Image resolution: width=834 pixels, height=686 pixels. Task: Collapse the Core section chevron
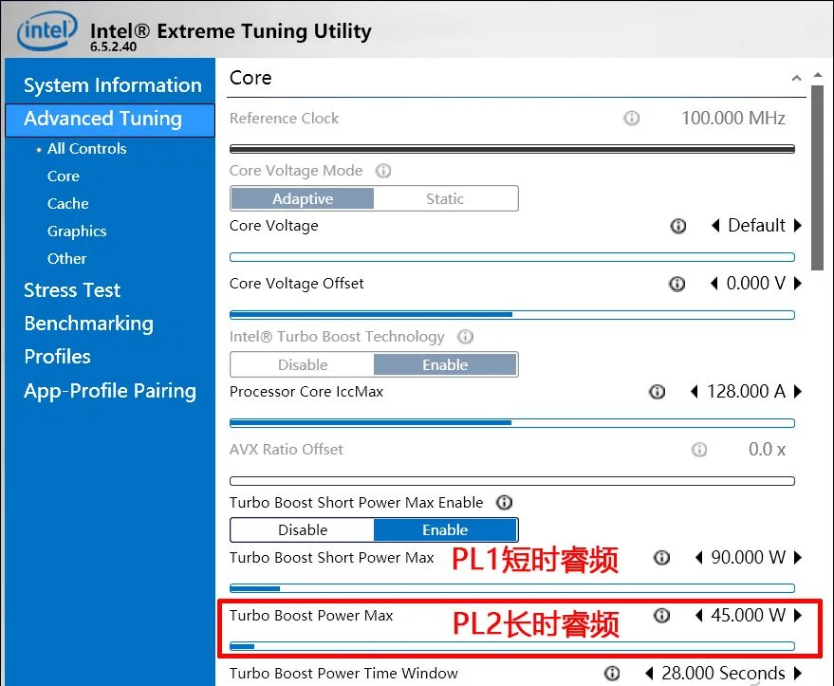796,78
